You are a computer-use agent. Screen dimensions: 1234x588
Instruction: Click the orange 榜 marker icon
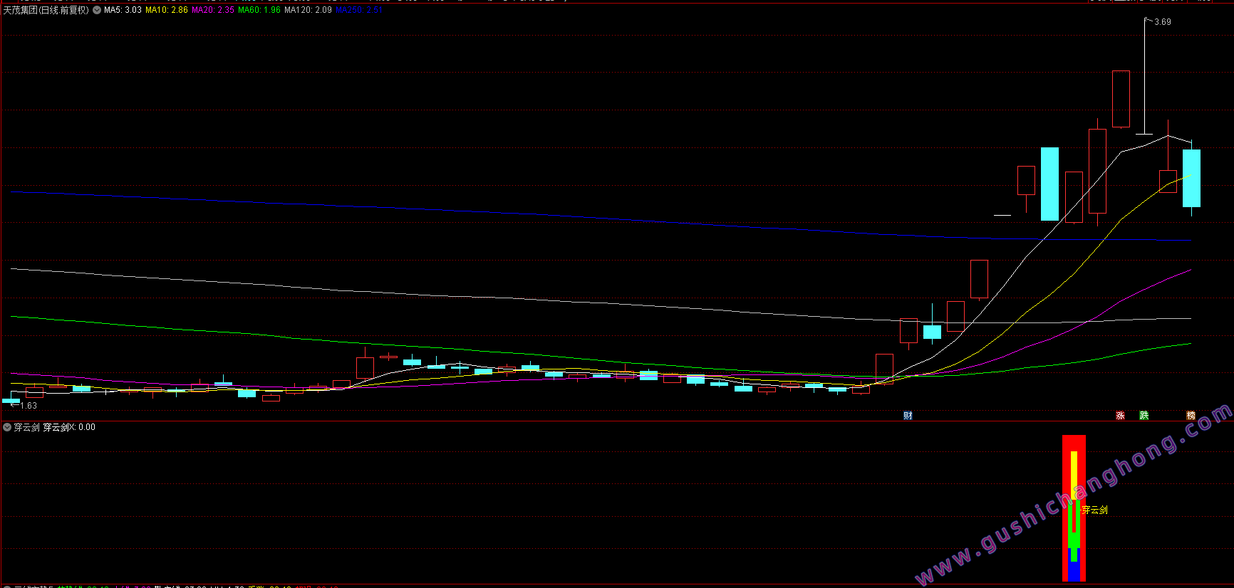tap(1191, 416)
